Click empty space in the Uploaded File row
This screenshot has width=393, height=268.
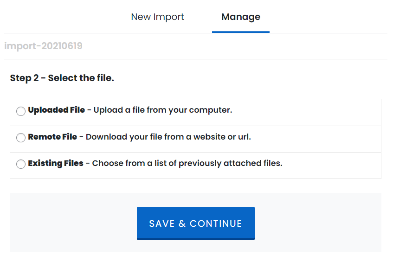point(306,113)
